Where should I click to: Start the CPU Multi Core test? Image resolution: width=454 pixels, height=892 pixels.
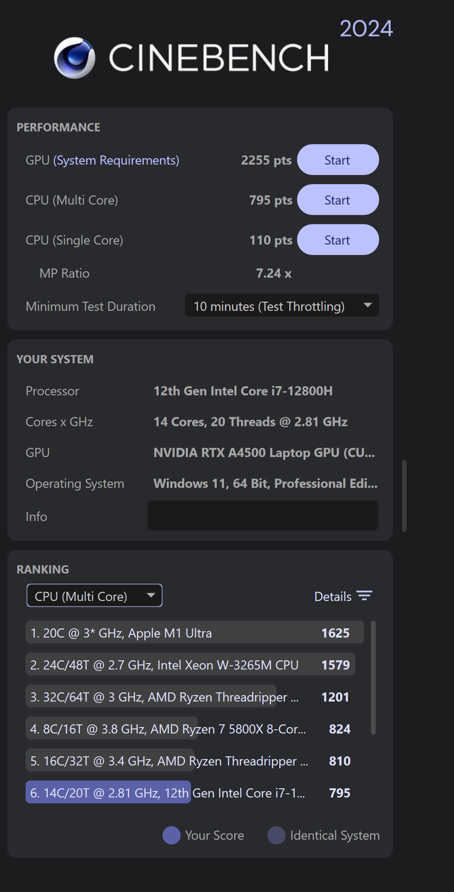coord(338,200)
